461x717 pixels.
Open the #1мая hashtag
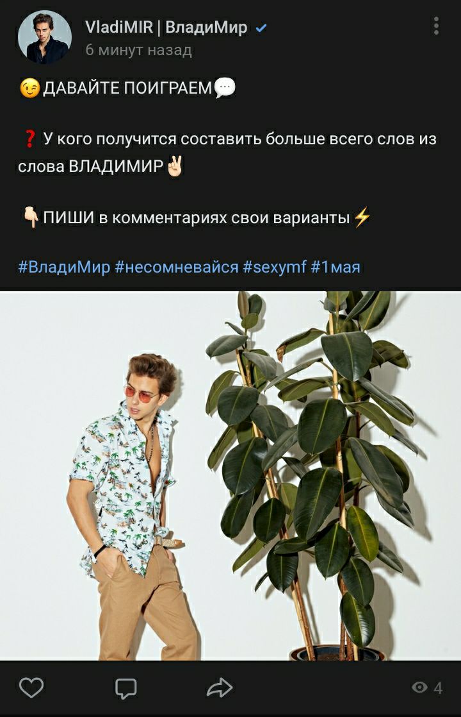[336, 267]
